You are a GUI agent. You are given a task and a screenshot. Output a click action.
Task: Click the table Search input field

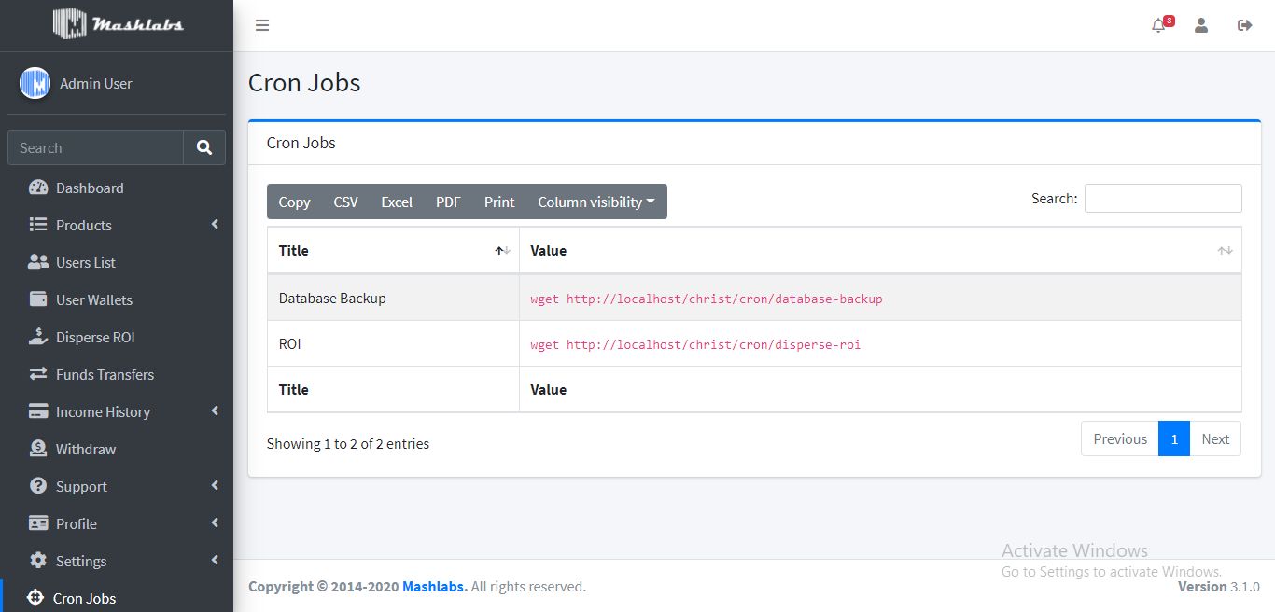tap(1162, 198)
